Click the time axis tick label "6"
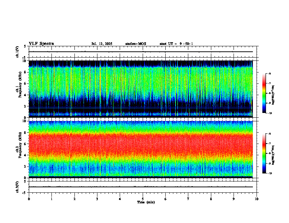This screenshot has width=289, height=223. pos(166,199)
